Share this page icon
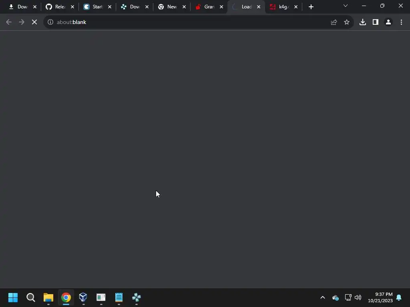Image resolution: width=410 pixels, height=307 pixels. [x=334, y=22]
